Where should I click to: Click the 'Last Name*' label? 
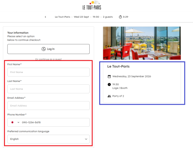14,81
